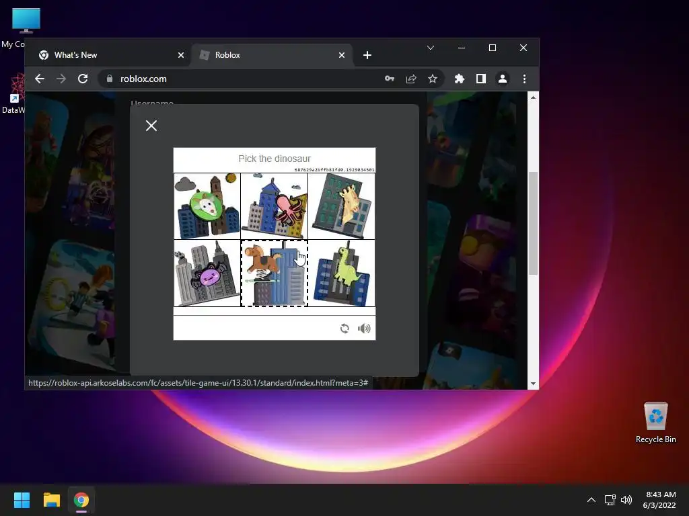Open Chrome three-dot menu

click(x=524, y=79)
